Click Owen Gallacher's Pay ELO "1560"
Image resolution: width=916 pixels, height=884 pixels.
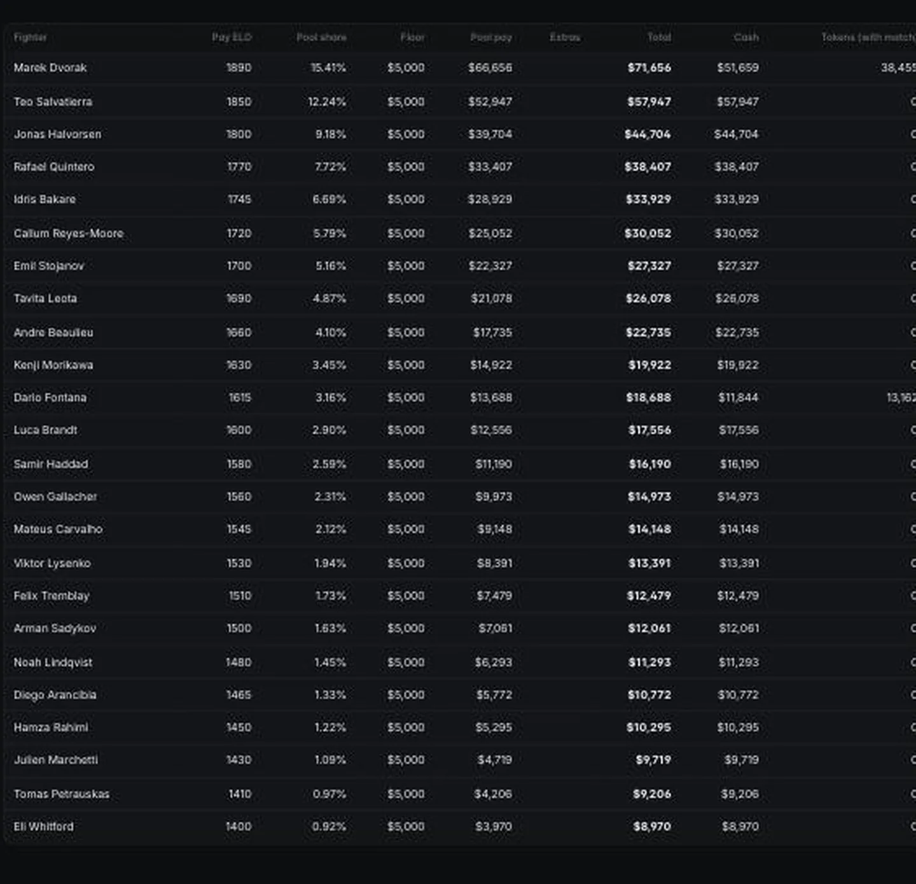(239, 497)
